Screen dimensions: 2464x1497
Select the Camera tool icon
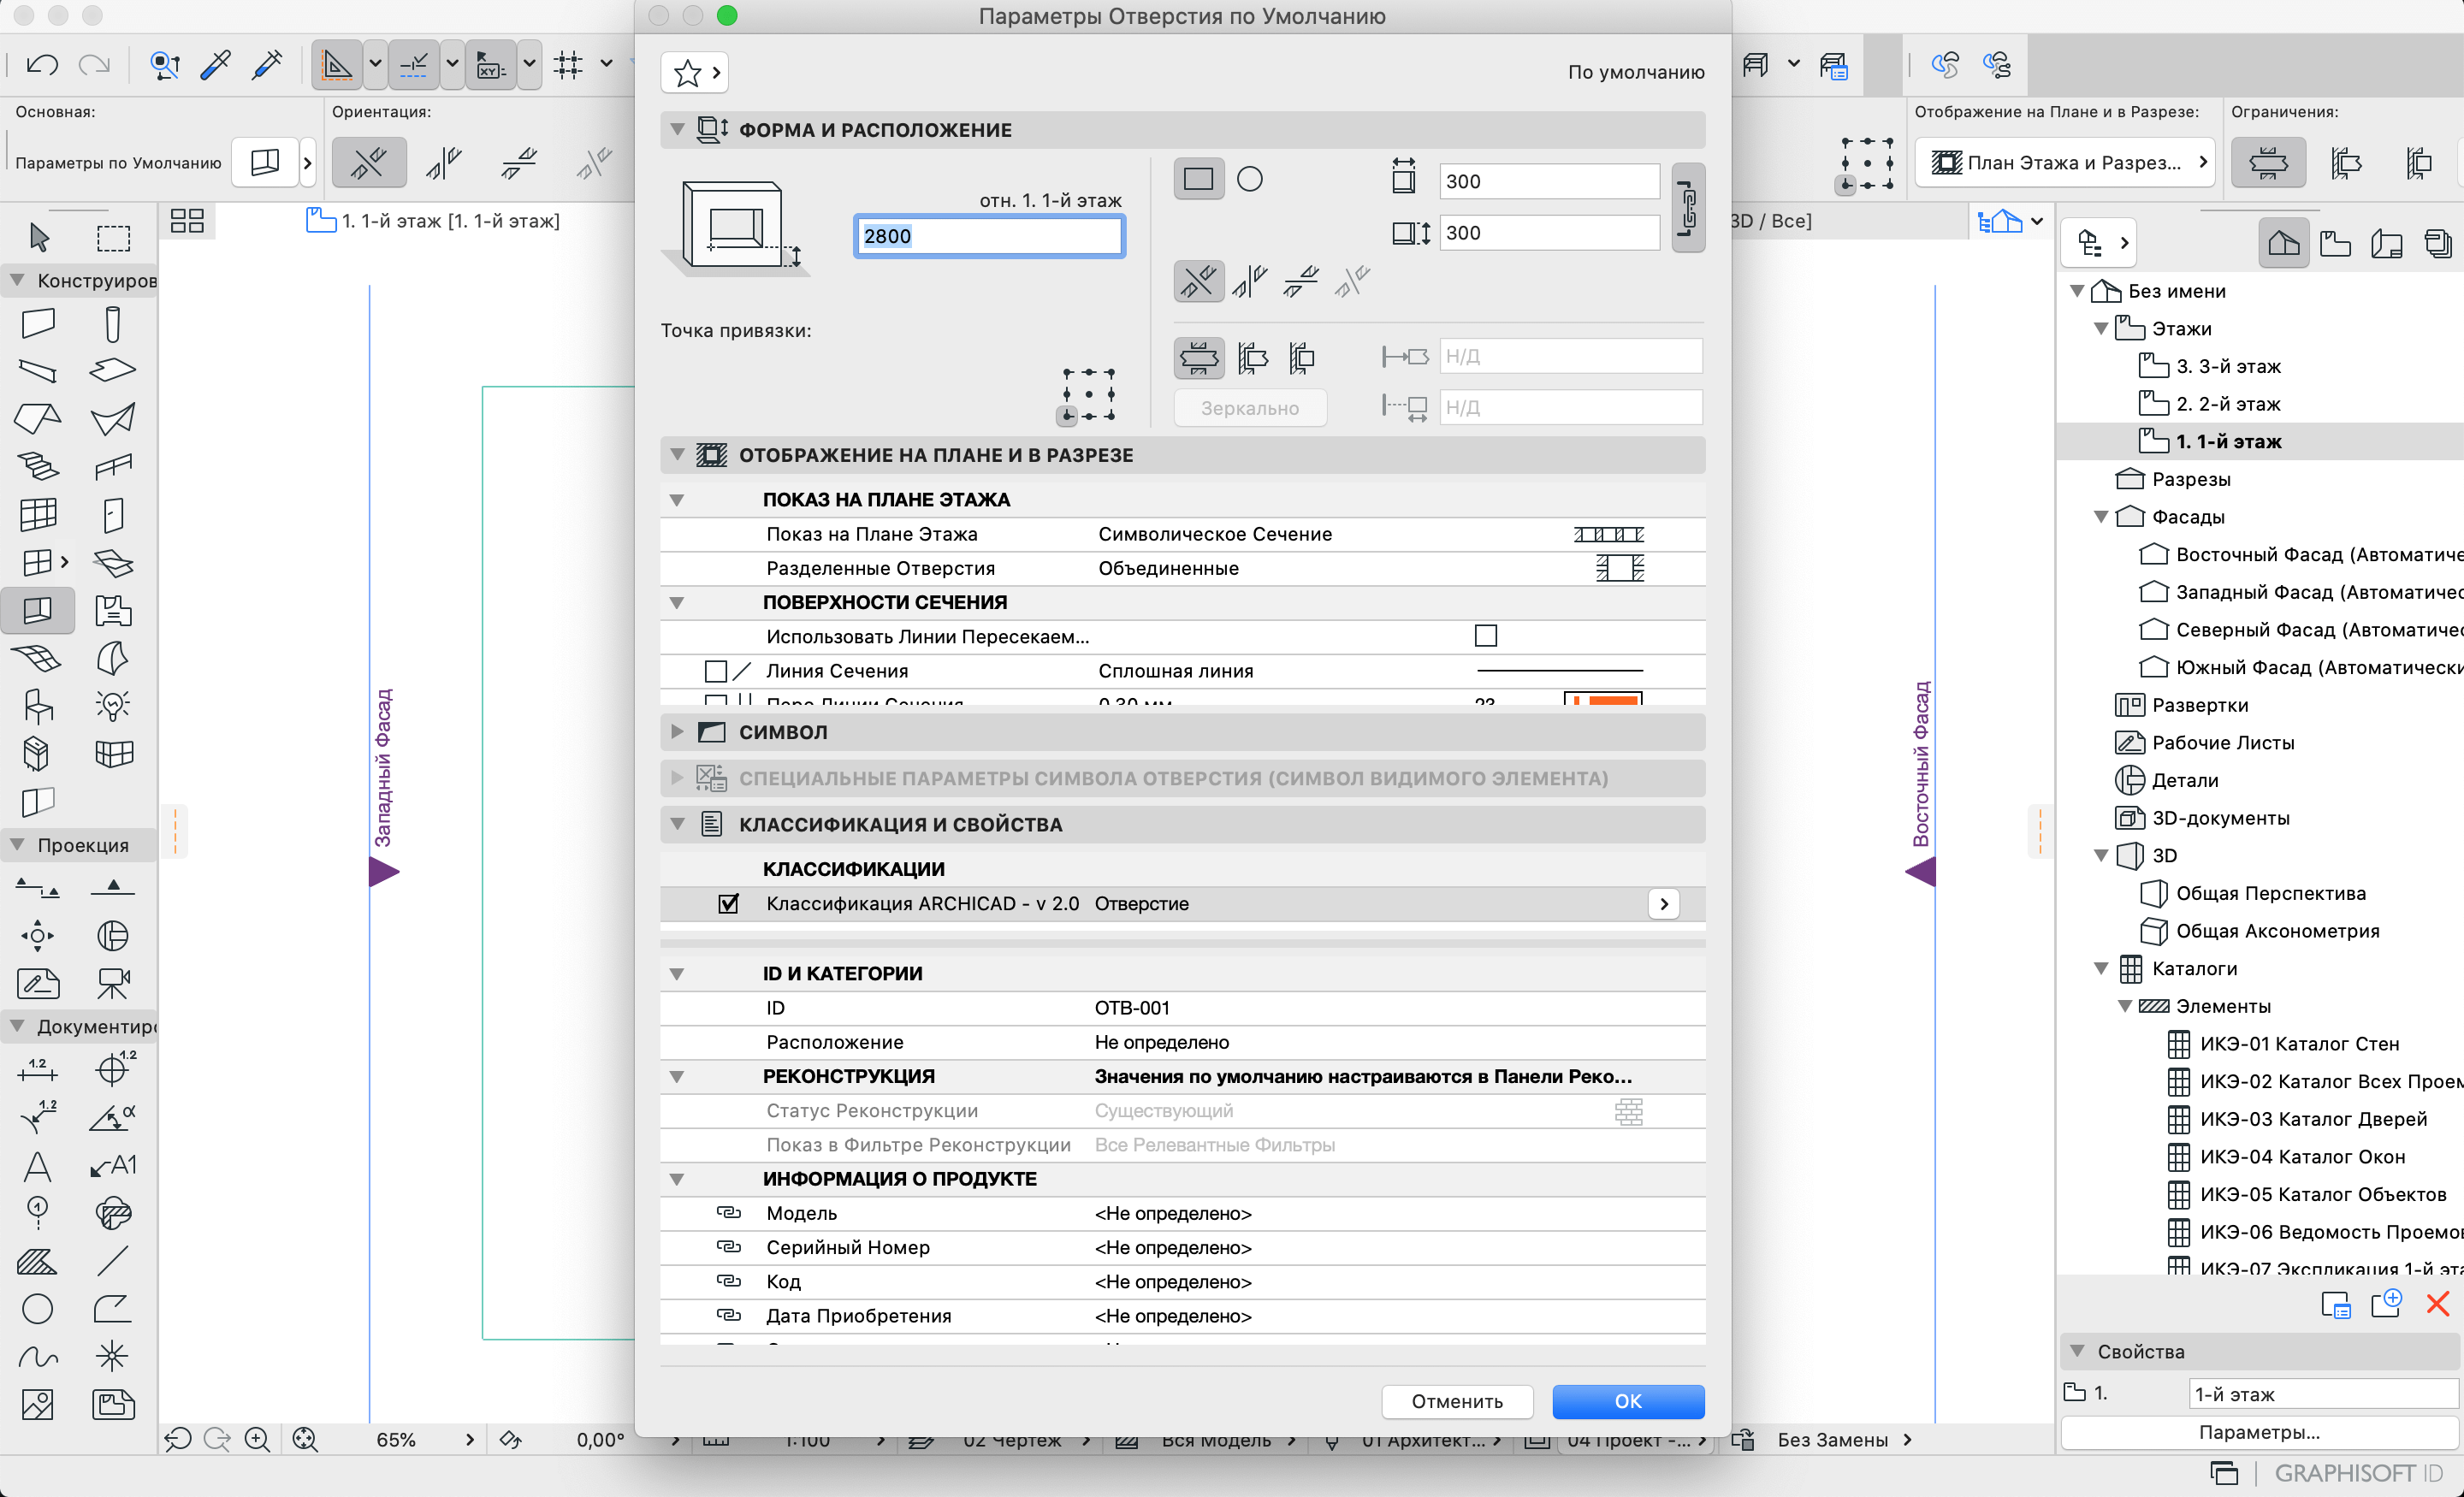tap(113, 983)
